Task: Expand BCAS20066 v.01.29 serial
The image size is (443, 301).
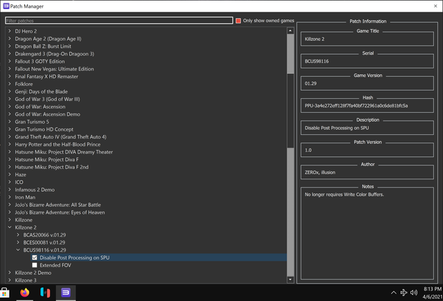Action: [18, 235]
